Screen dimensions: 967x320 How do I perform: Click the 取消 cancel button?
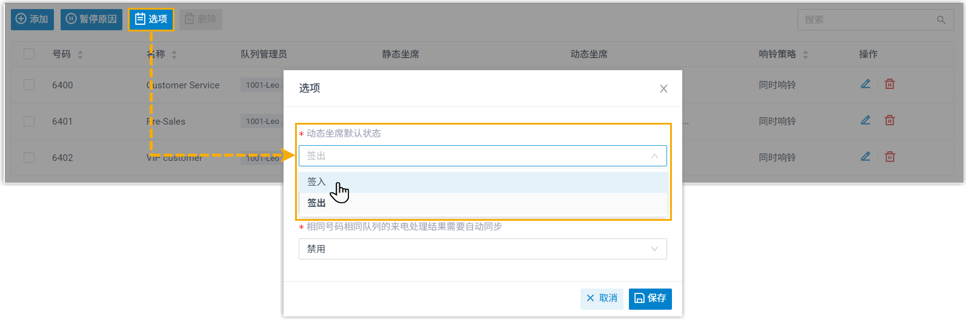(602, 298)
